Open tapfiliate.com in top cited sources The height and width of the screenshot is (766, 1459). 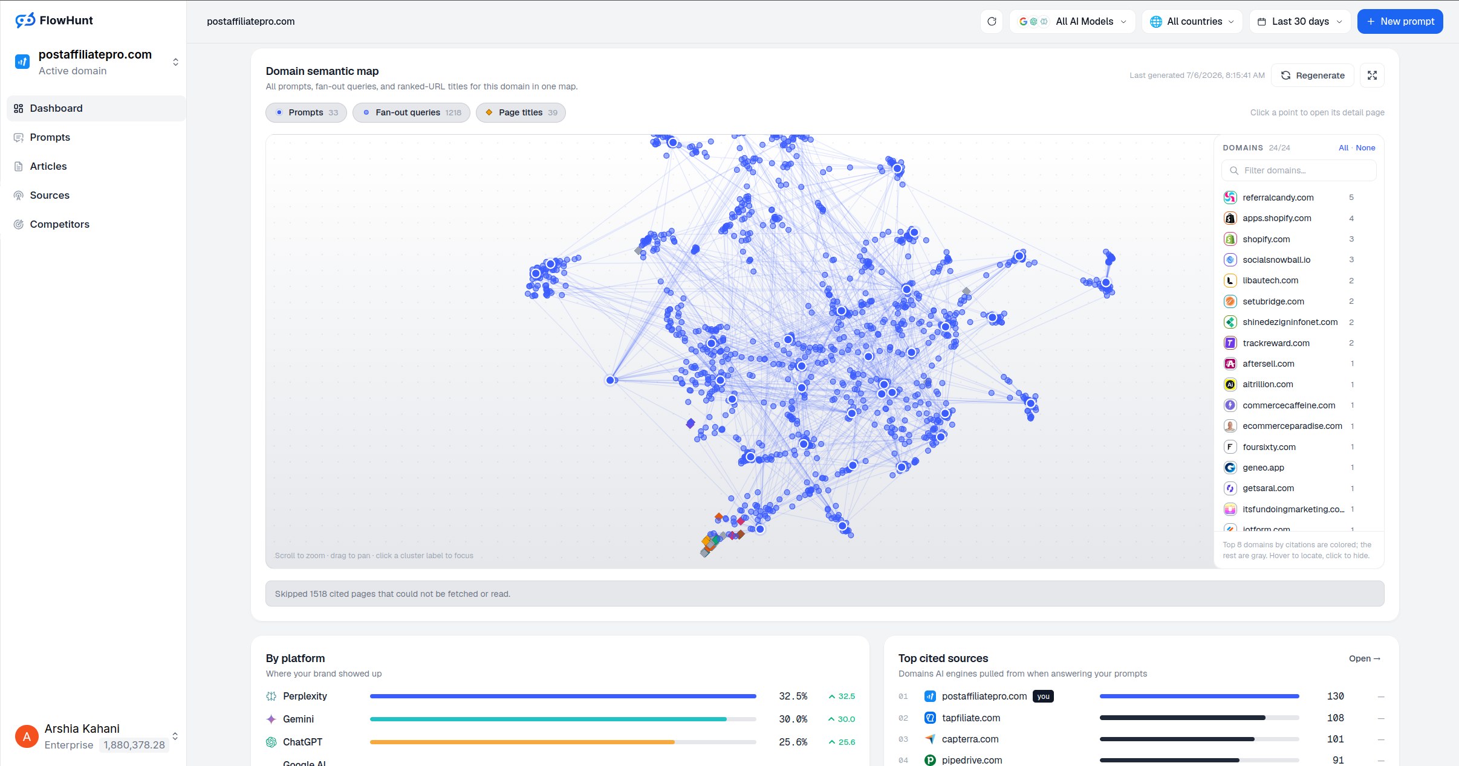[x=971, y=718]
